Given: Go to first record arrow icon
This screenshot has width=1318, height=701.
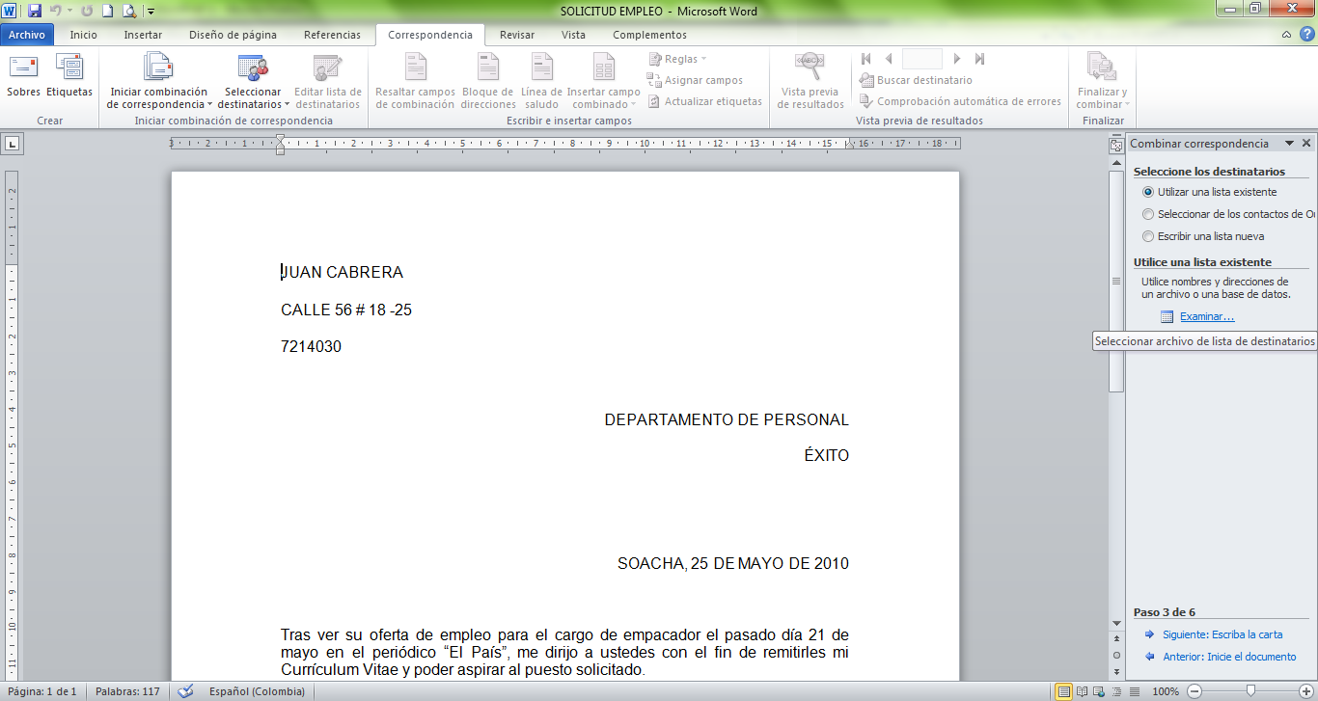Looking at the screenshot, I should [x=866, y=59].
